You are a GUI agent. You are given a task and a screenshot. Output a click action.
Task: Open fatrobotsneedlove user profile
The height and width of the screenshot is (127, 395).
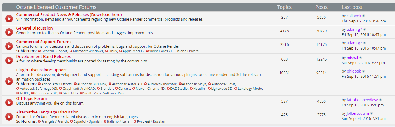click(362, 100)
